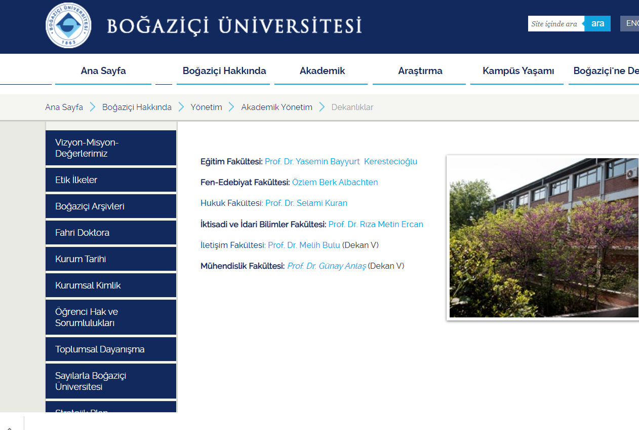Click the Boğaziçi Üniversitesi circular logo
Image resolution: width=639 pixels, height=430 pixels.
68,25
